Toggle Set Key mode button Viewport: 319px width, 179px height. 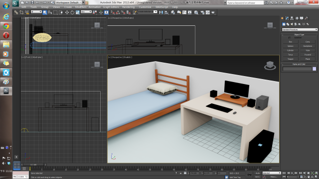[x=258, y=177]
